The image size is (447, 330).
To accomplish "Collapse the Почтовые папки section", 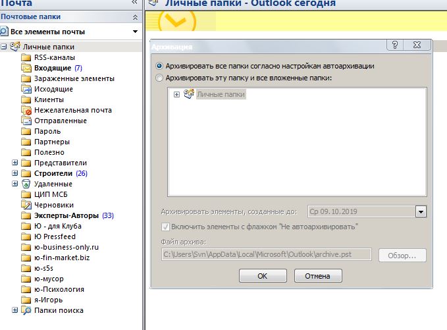I will (136, 17).
